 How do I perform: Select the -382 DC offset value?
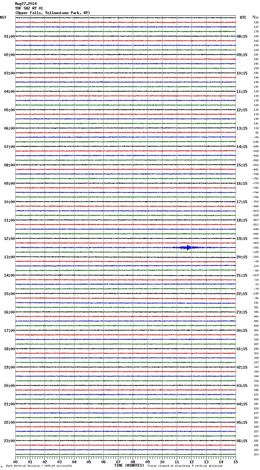point(256,248)
